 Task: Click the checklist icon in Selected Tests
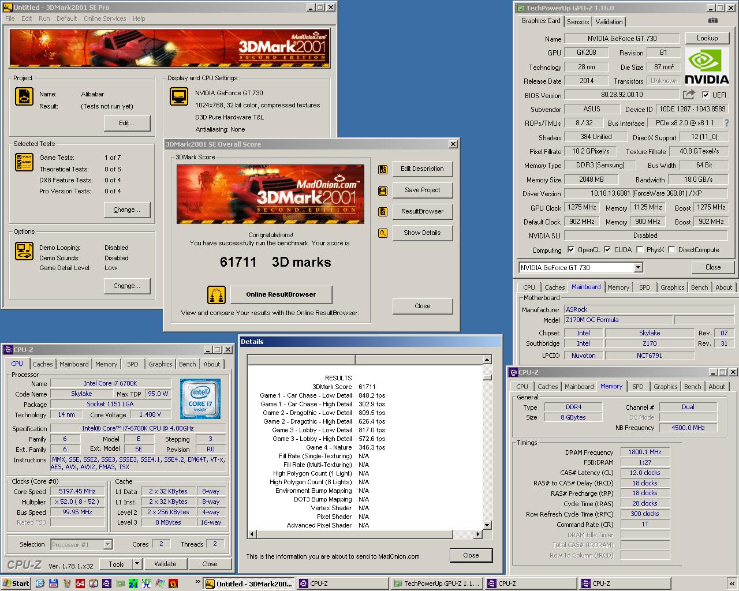(x=24, y=162)
